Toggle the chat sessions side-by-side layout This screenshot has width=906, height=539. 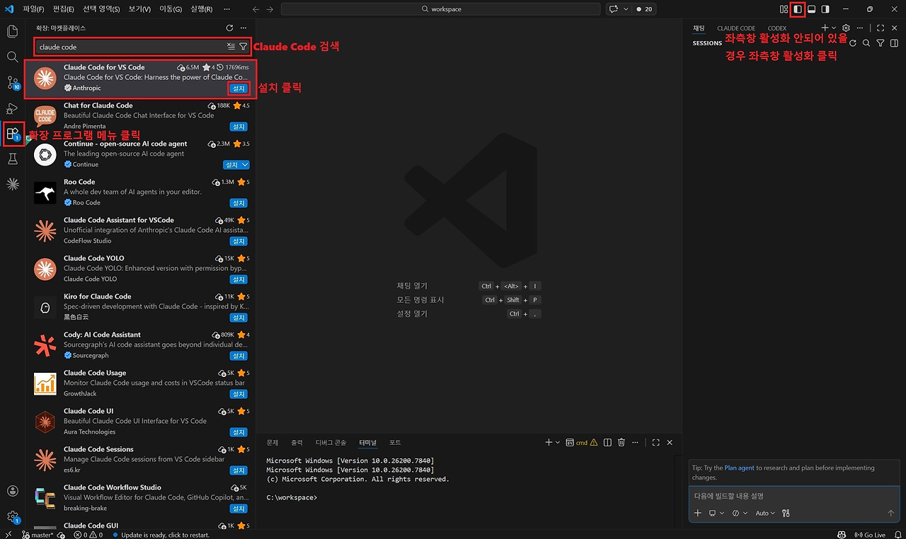click(894, 43)
